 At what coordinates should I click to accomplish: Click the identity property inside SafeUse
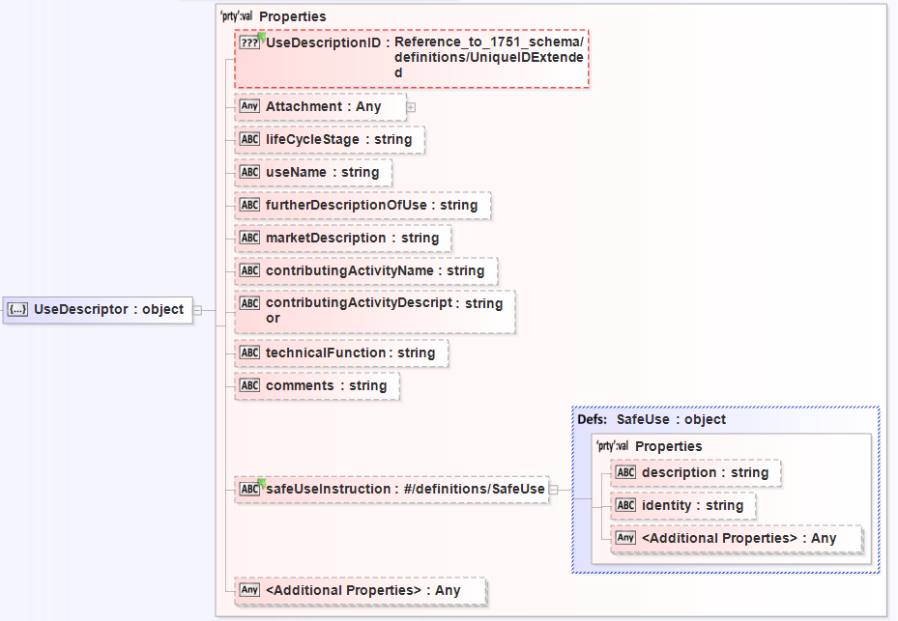tap(692, 505)
